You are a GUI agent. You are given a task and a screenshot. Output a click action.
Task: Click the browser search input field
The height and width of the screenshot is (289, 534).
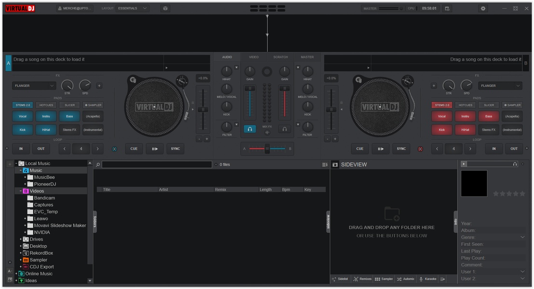157,165
